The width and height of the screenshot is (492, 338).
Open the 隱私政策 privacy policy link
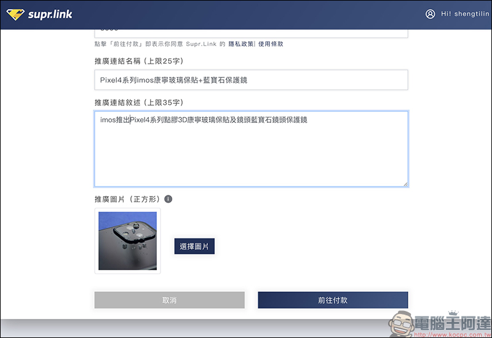pyautogui.click(x=240, y=44)
